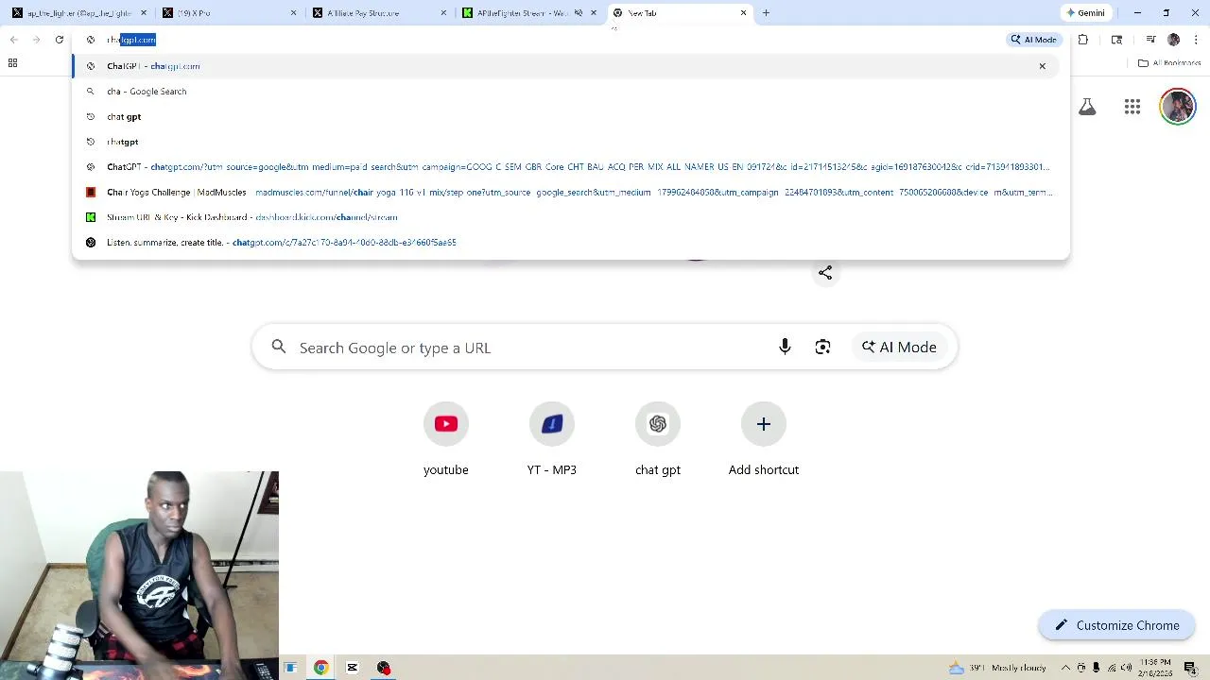Select the AI Mode chip in the address bar
The width and height of the screenshot is (1210, 680).
(1033, 40)
